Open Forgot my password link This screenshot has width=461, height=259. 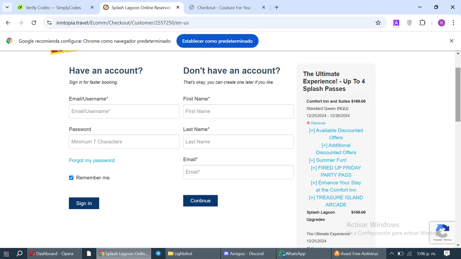92,160
